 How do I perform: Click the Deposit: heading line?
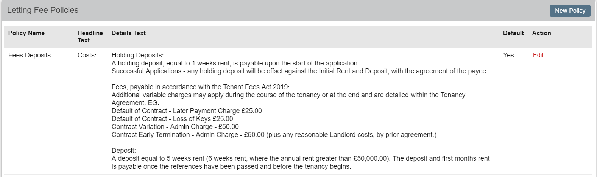click(124, 151)
